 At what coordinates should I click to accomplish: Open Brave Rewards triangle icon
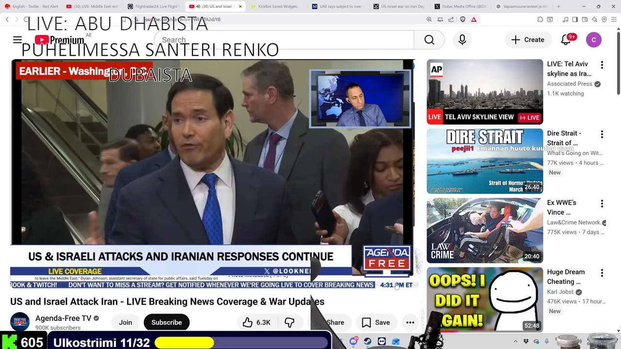474,19
